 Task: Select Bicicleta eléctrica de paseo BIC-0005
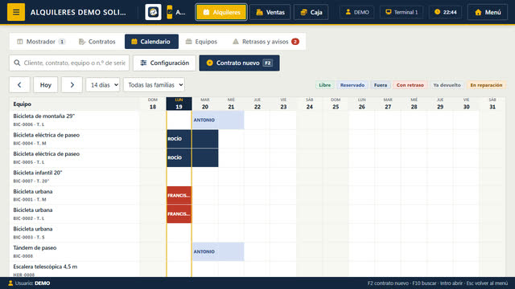(x=74, y=157)
